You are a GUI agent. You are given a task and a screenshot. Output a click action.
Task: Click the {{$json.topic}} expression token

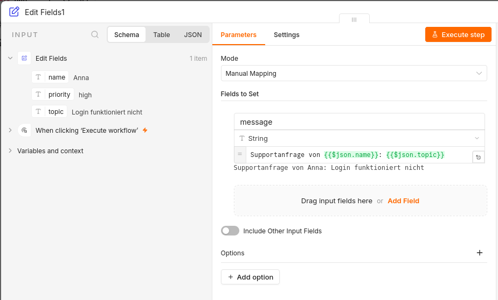coord(415,155)
